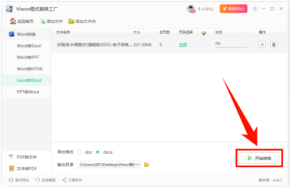Screen dimensions: 290x188
Task: Click the 全部 page selection link
Action: point(183,45)
